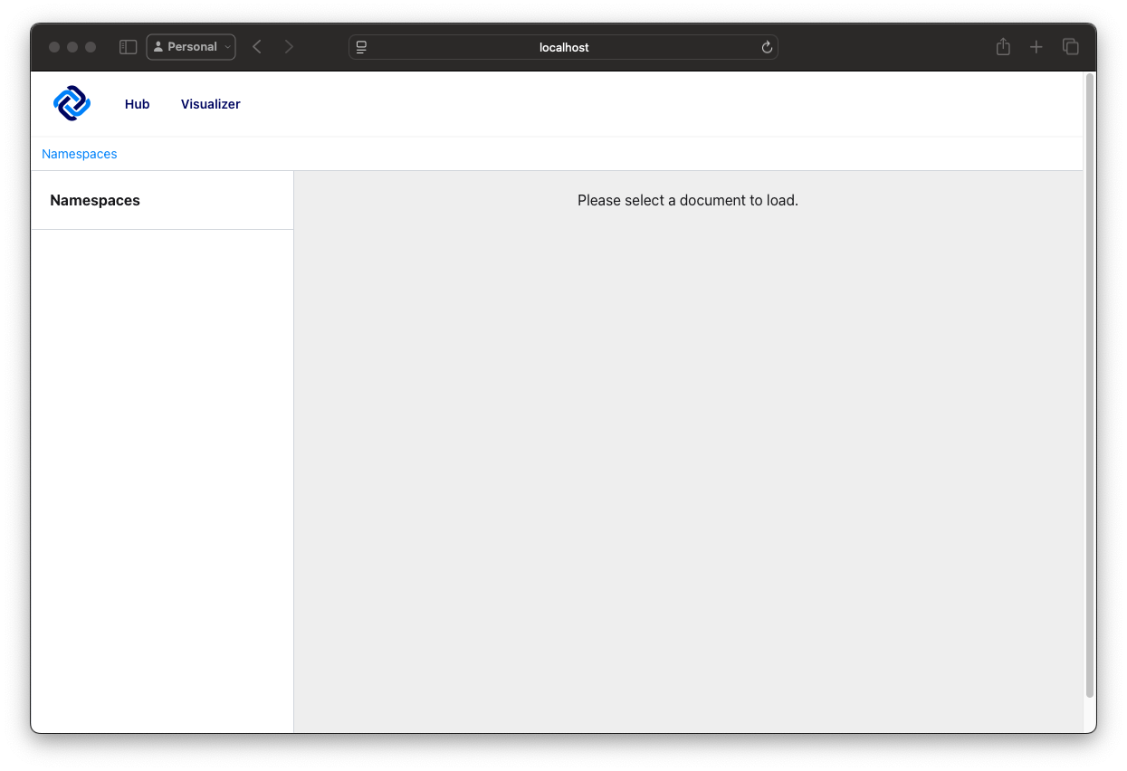
Task: Close the window with the first traffic light button
Action: tap(54, 47)
